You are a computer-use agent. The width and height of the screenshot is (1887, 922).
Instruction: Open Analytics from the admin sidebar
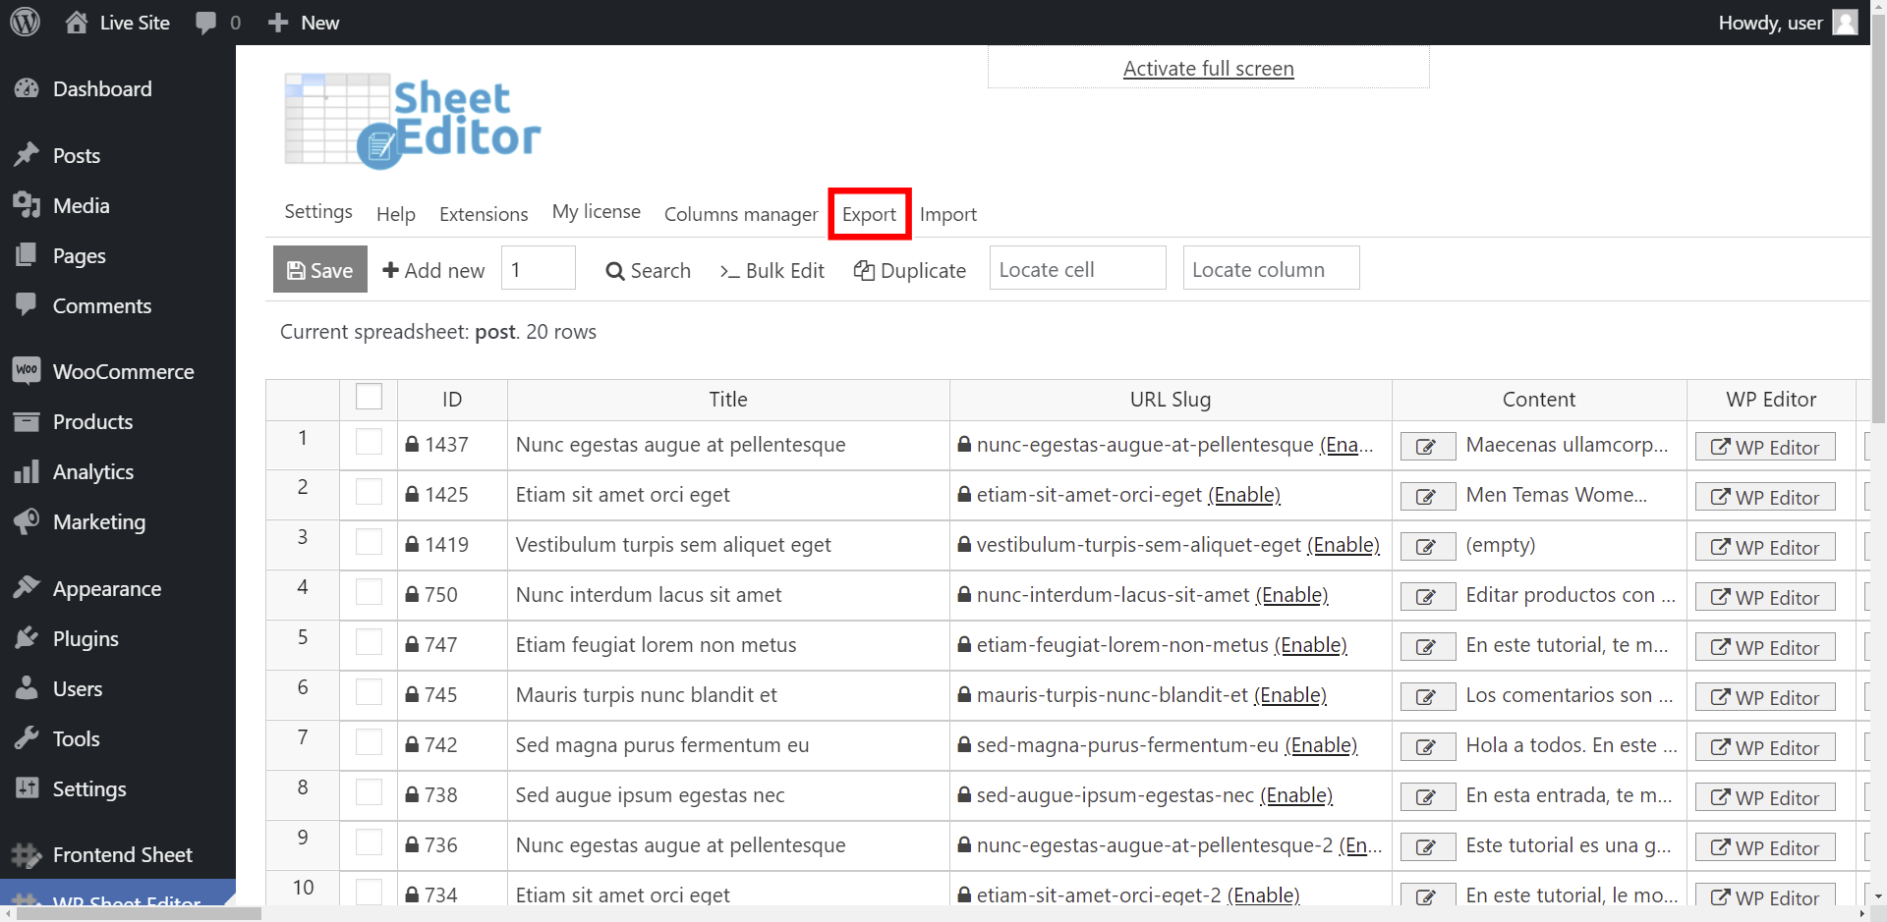point(27,471)
